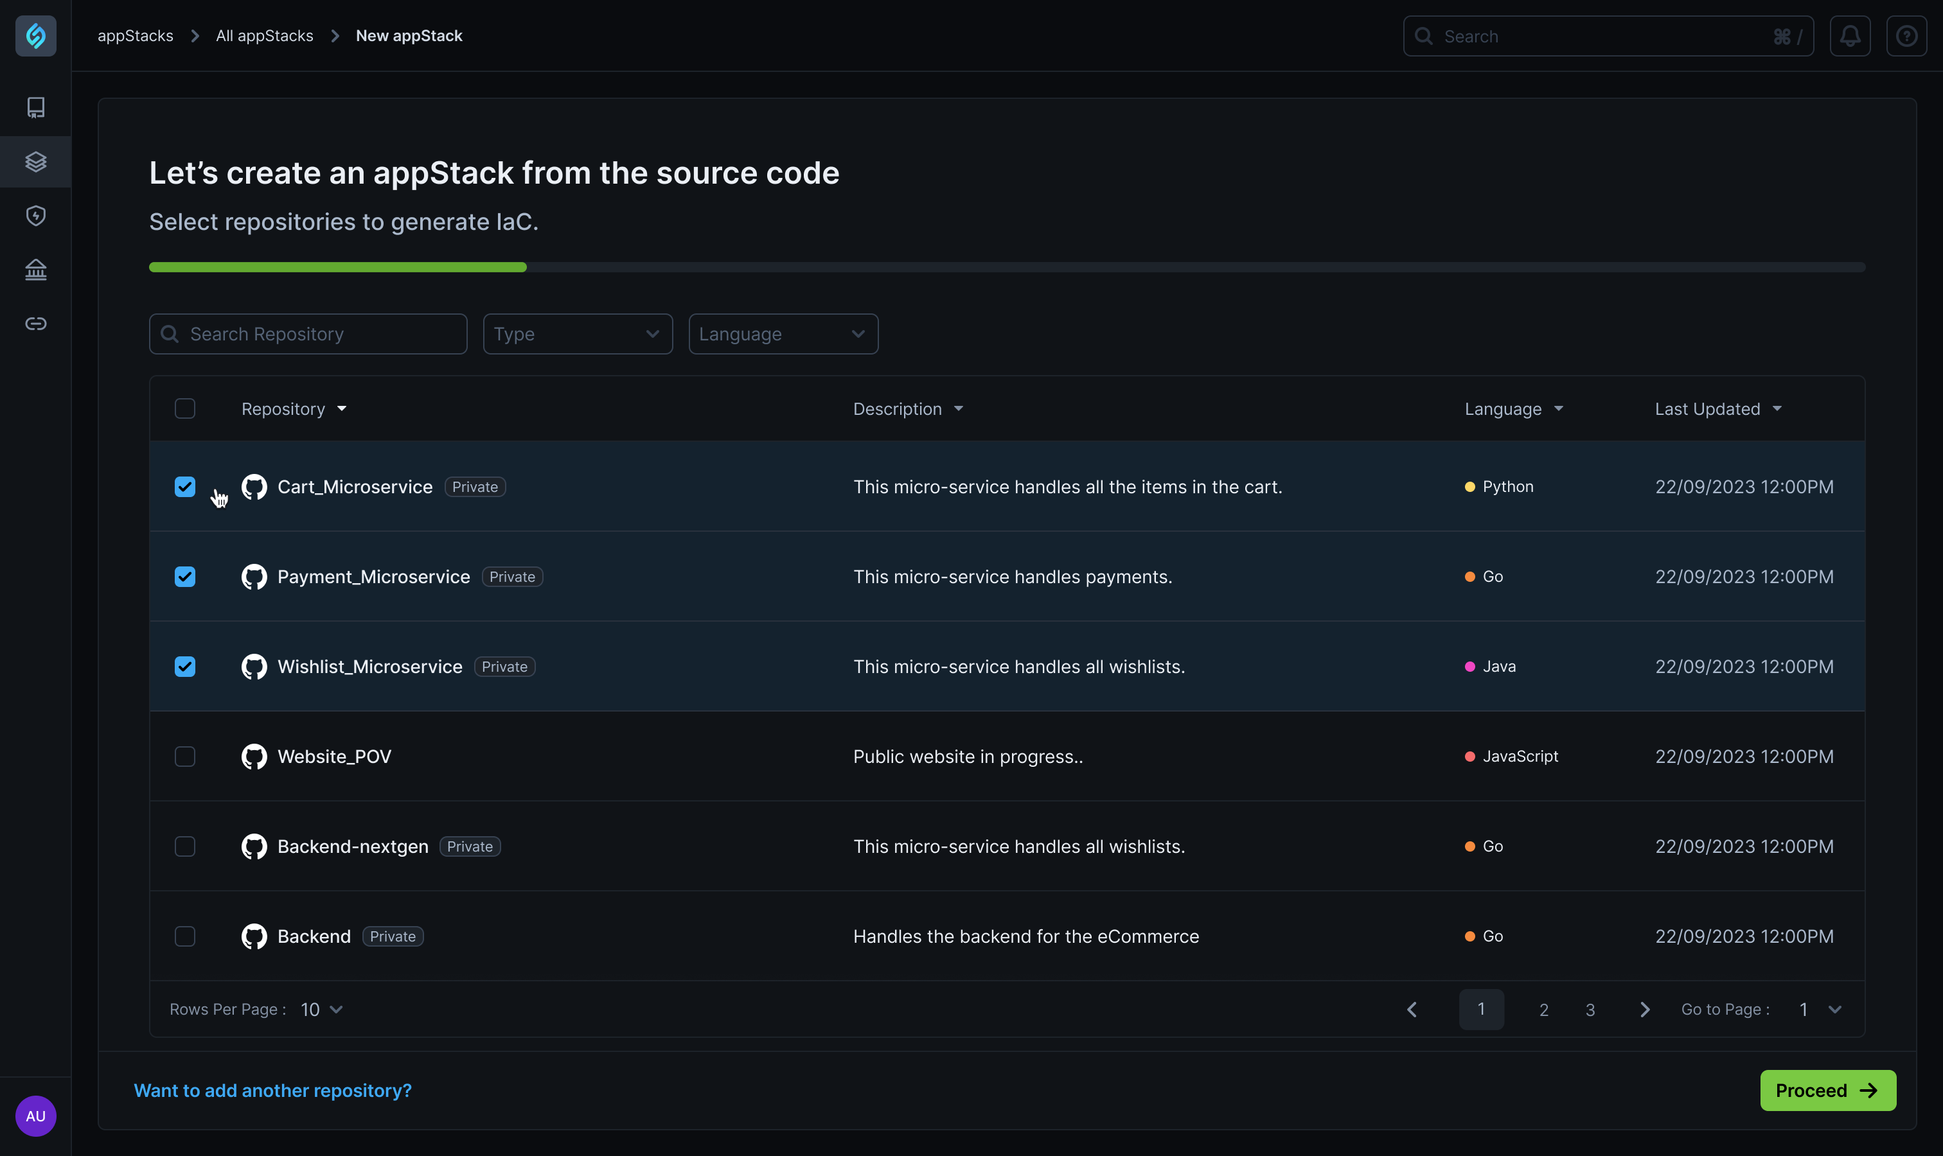Screen dimensions: 1943x1156
Task: Sort by the Repository column
Action: pos(294,409)
